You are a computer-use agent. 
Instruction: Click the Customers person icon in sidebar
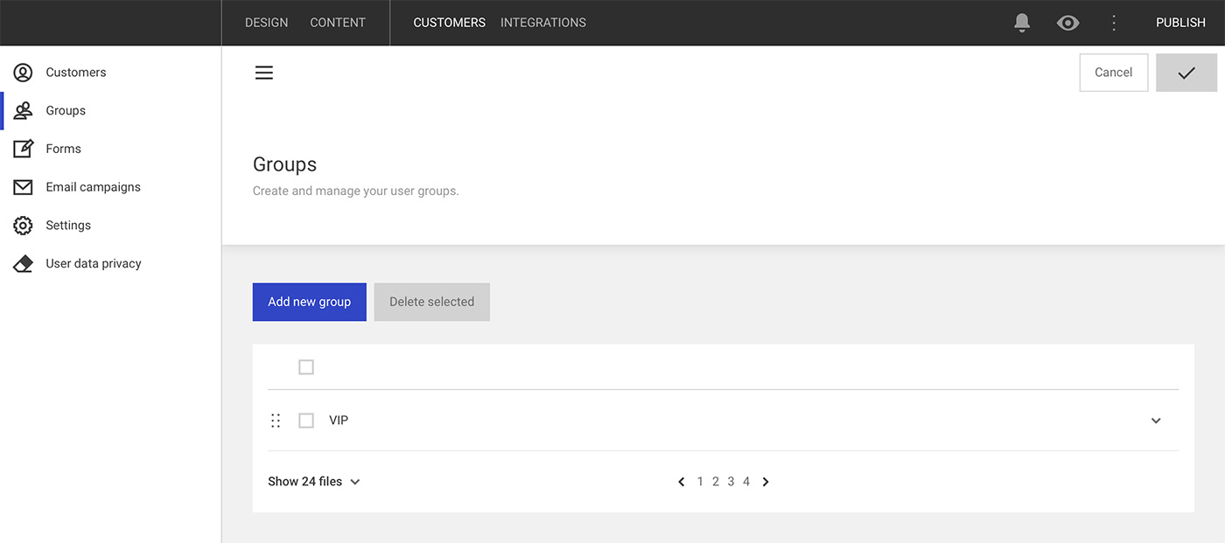(23, 73)
